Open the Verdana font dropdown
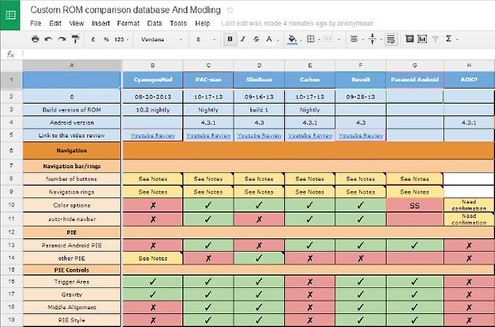This screenshot has height=327, width=495. 162,39
